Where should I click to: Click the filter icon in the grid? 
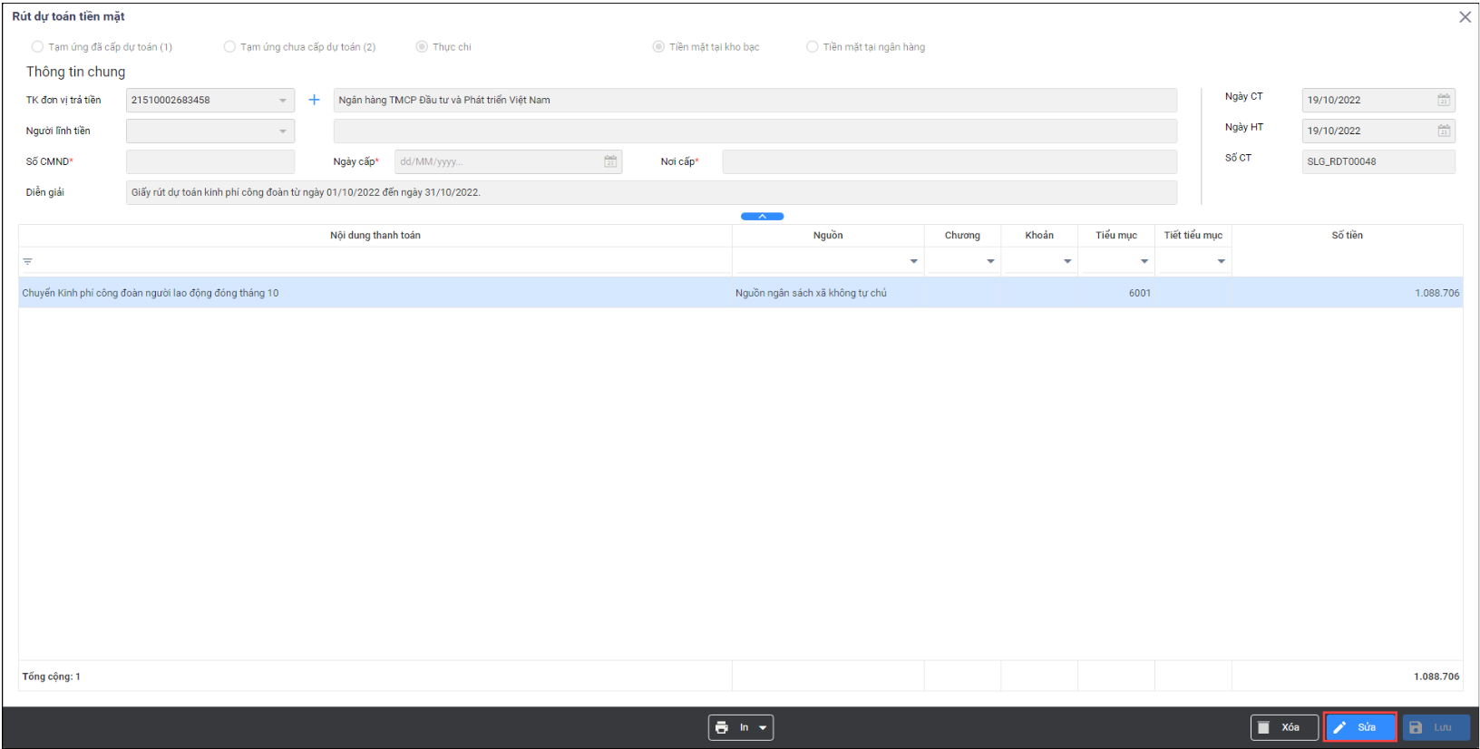click(x=27, y=261)
